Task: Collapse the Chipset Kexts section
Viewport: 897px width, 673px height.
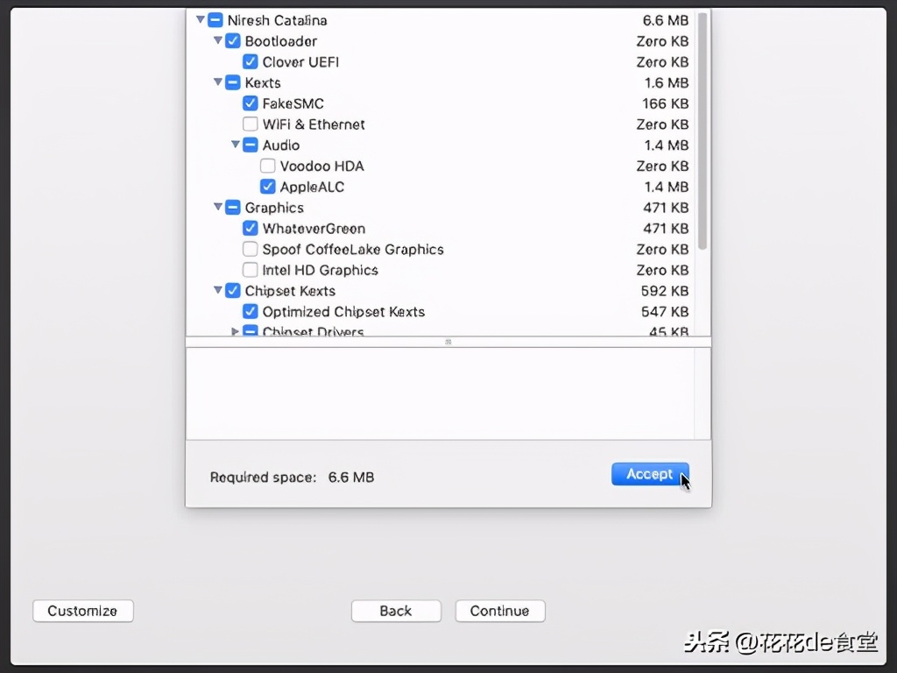Action: coord(217,290)
